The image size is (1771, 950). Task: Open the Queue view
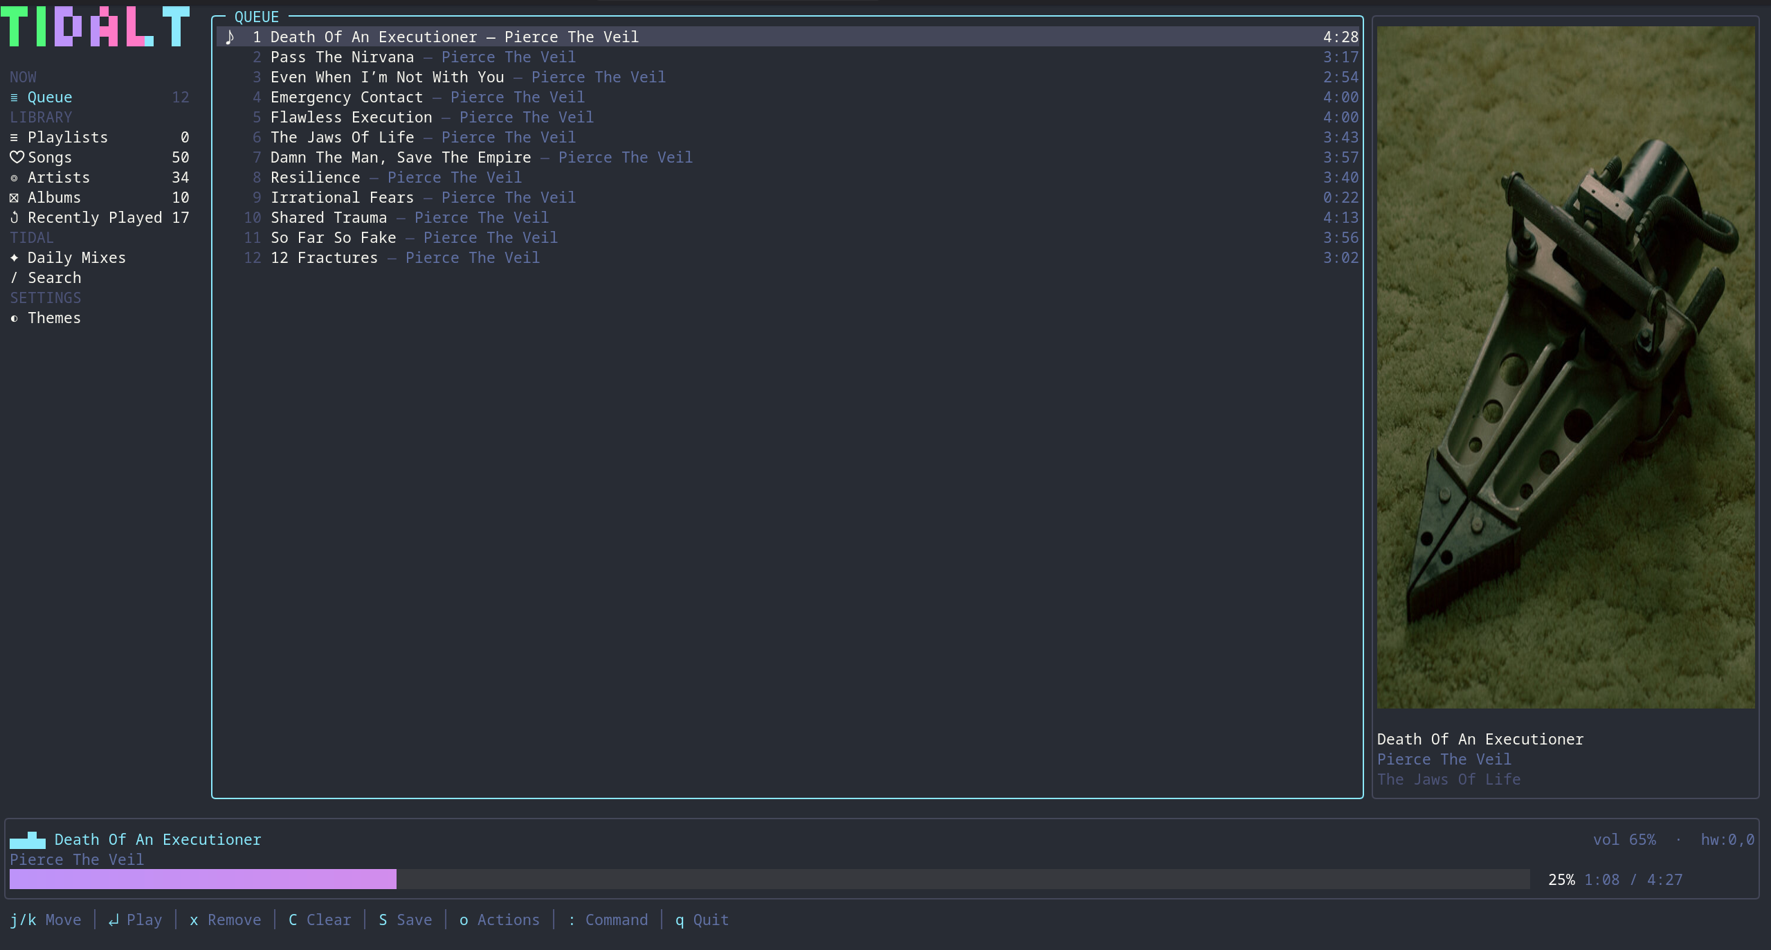click(x=99, y=98)
